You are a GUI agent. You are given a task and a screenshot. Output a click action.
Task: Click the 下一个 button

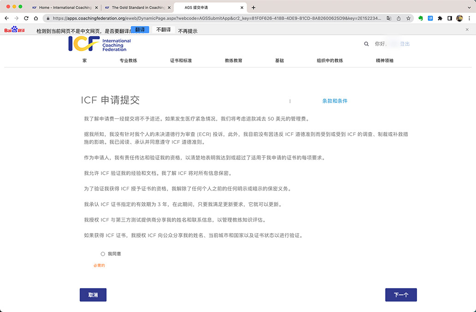pyautogui.click(x=401, y=295)
